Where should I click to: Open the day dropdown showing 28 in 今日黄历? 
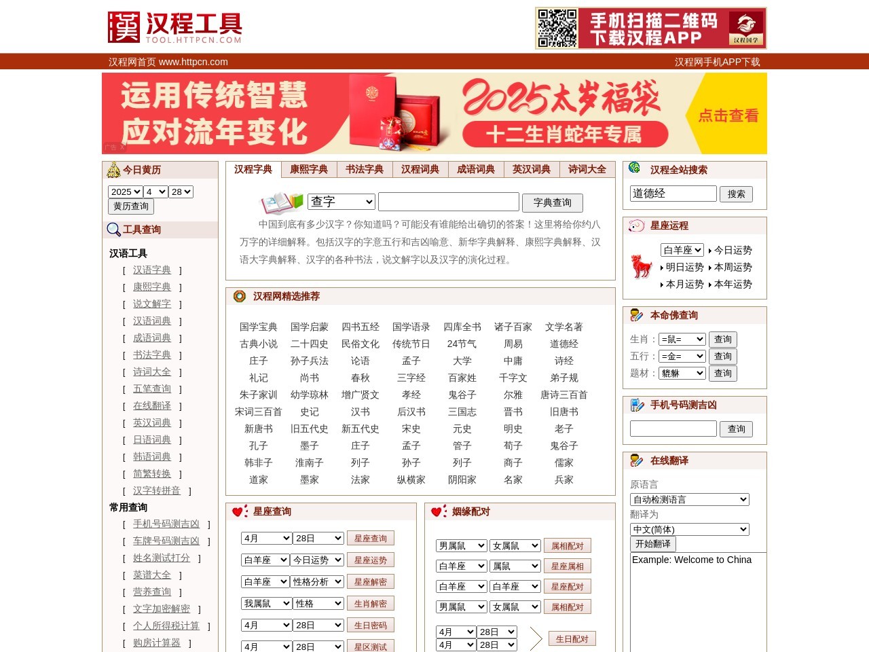coord(181,192)
